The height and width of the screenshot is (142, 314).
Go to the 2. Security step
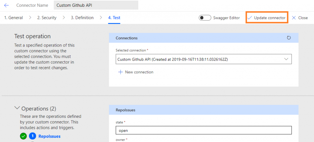click(47, 18)
